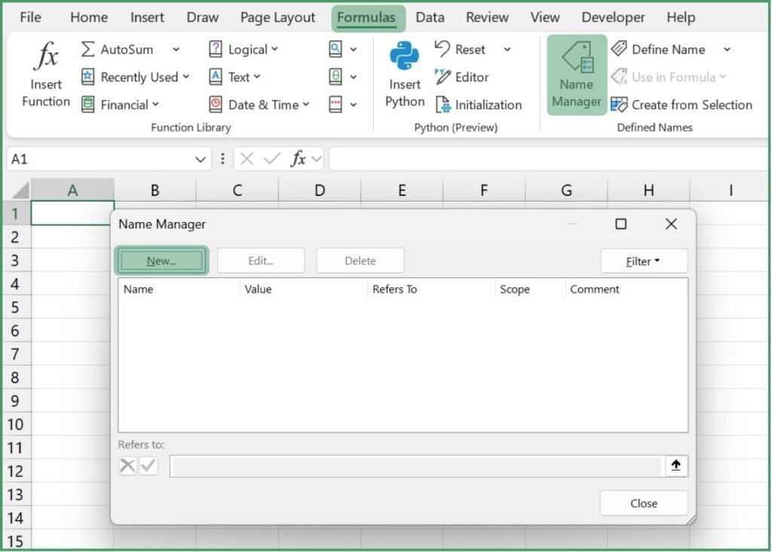Click the Comment column header
This screenshot has width=772, height=552.
coord(626,289)
